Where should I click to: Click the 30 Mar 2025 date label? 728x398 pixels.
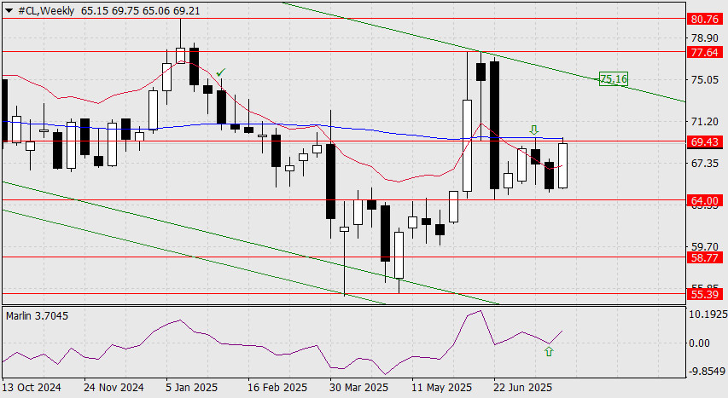[359, 387]
